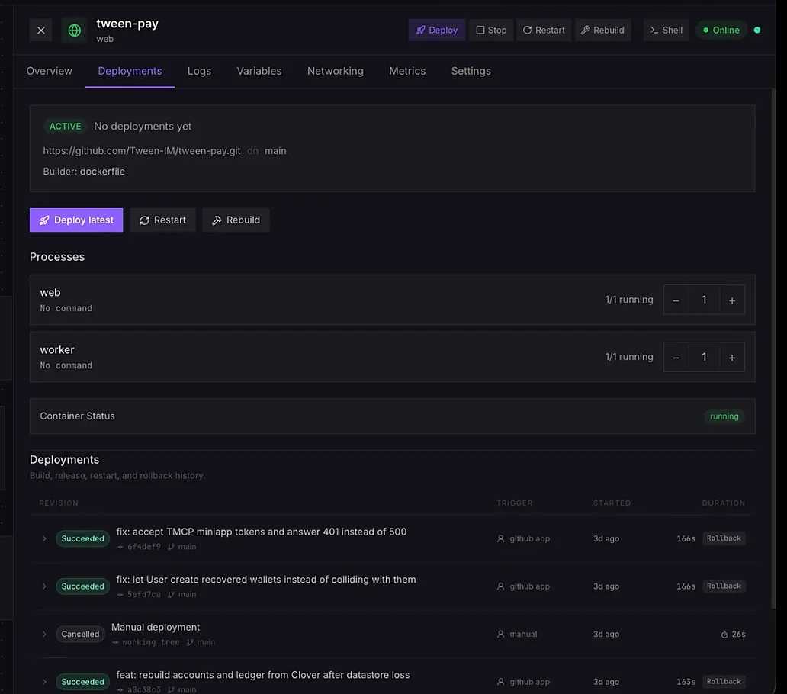Click the Deploy button in the header
787x694 pixels.
tap(437, 30)
